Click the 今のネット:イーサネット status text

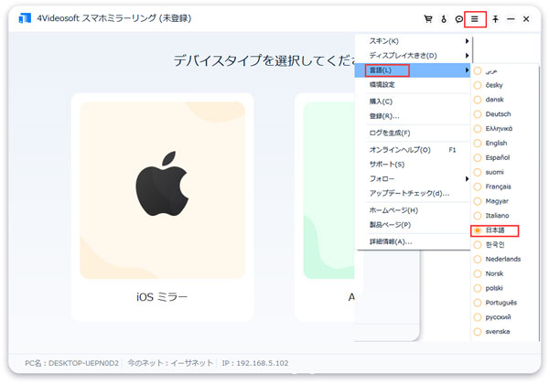pos(170,363)
